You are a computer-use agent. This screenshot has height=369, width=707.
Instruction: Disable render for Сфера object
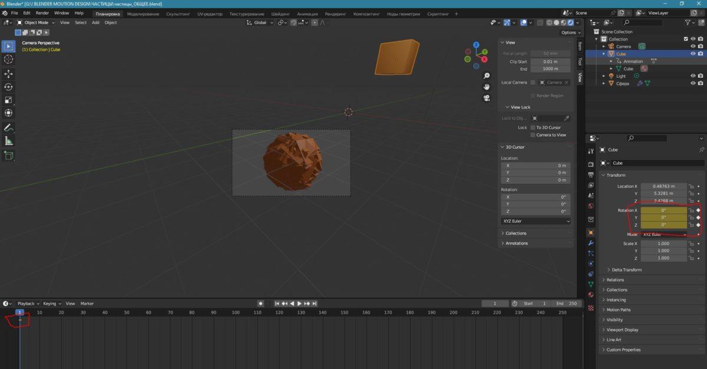click(701, 83)
